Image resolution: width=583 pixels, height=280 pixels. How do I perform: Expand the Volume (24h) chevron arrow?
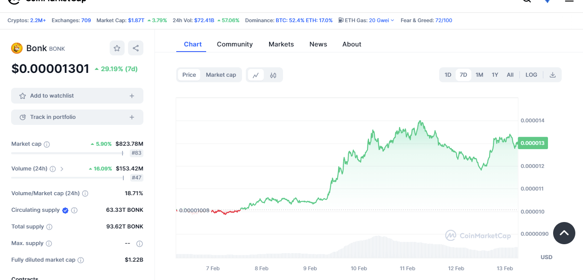(62, 169)
